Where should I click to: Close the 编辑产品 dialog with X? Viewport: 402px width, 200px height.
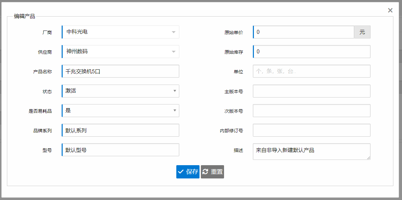pyautogui.click(x=390, y=10)
